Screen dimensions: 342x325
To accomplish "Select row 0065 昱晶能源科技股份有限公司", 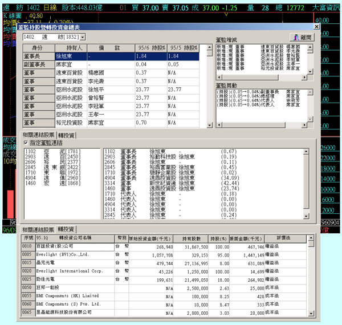I will tap(164, 313).
